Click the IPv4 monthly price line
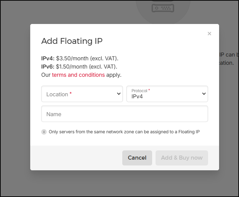 tap(80, 58)
